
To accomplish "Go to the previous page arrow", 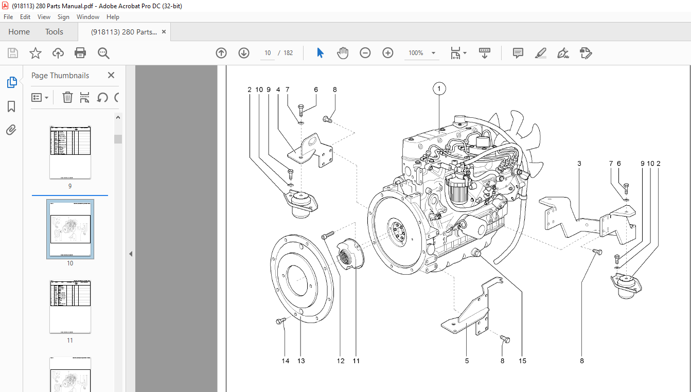I will click(221, 53).
